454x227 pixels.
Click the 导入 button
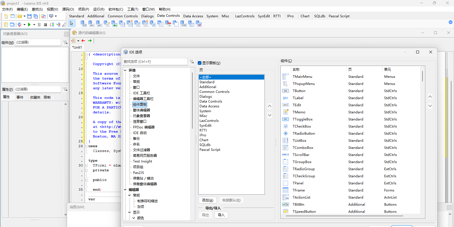(221, 215)
